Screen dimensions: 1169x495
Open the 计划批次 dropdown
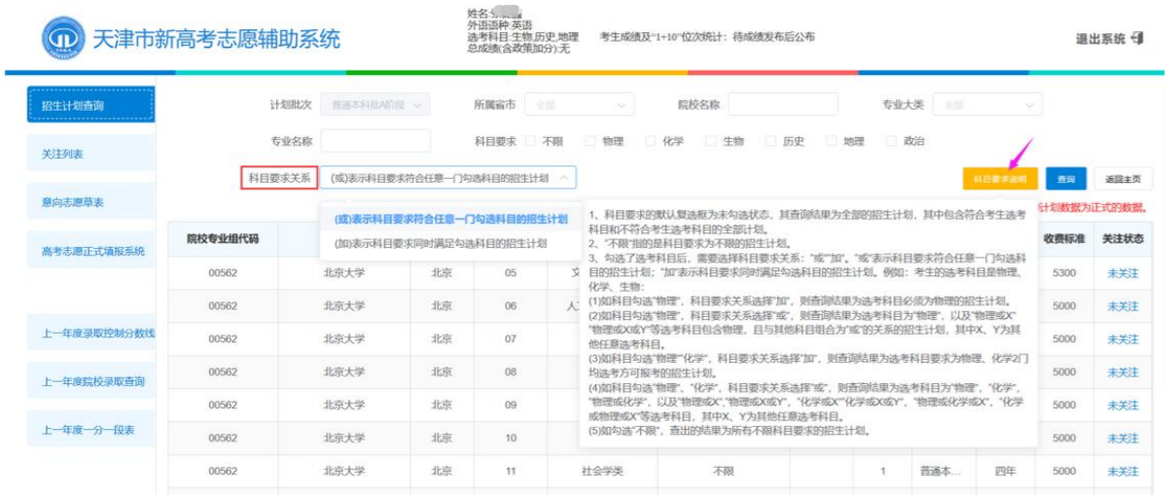coord(374,104)
